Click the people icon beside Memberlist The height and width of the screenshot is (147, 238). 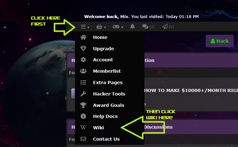[83, 71]
